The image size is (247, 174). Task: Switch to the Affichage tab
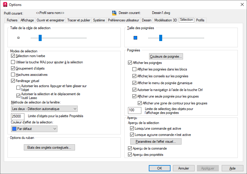coord(27,20)
